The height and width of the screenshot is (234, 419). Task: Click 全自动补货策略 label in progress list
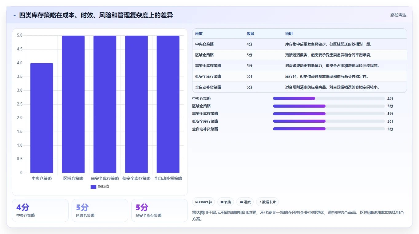(205, 129)
